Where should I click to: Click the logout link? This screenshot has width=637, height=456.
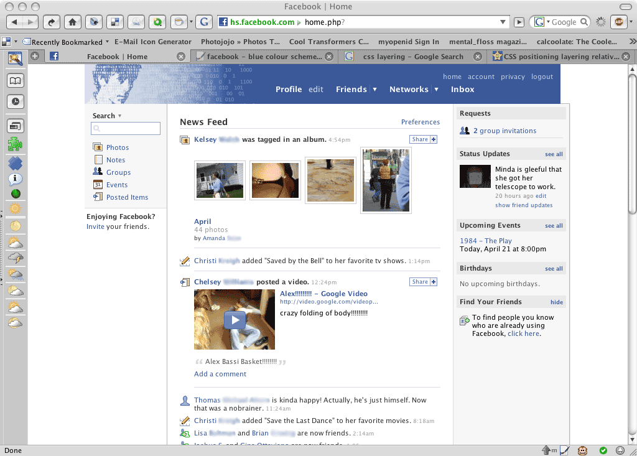click(x=542, y=77)
